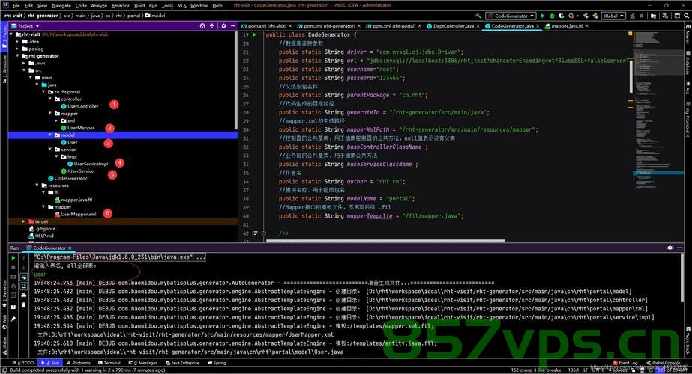Image resolution: width=692 pixels, height=374 pixels.
Task: Open Project panel gear settings
Action: (223, 26)
